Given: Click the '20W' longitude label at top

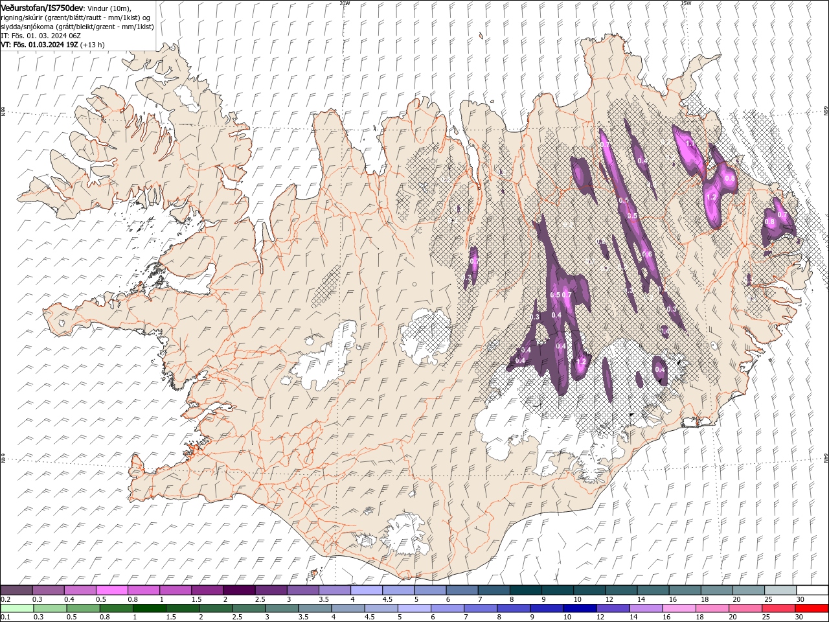Looking at the screenshot, I should tap(345, 3).
